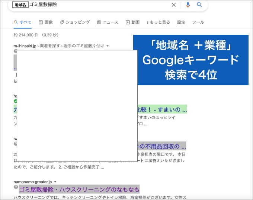Image resolution: width=253 pixels, height=200 pixels.
Task: Expand the もっと見る menu
Action: [158, 22]
